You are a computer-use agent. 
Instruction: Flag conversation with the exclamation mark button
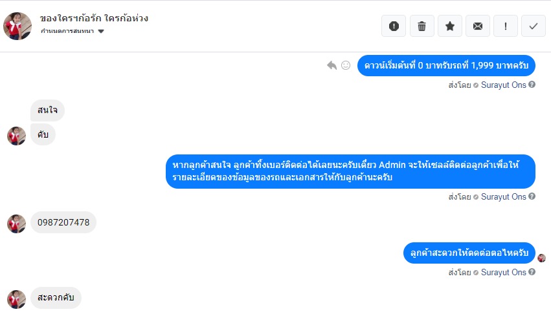tap(506, 26)
